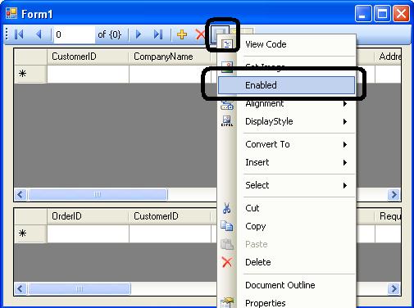Open the Insert submenu
Viewport: 414px width, 308px height.
coord(287,162)
